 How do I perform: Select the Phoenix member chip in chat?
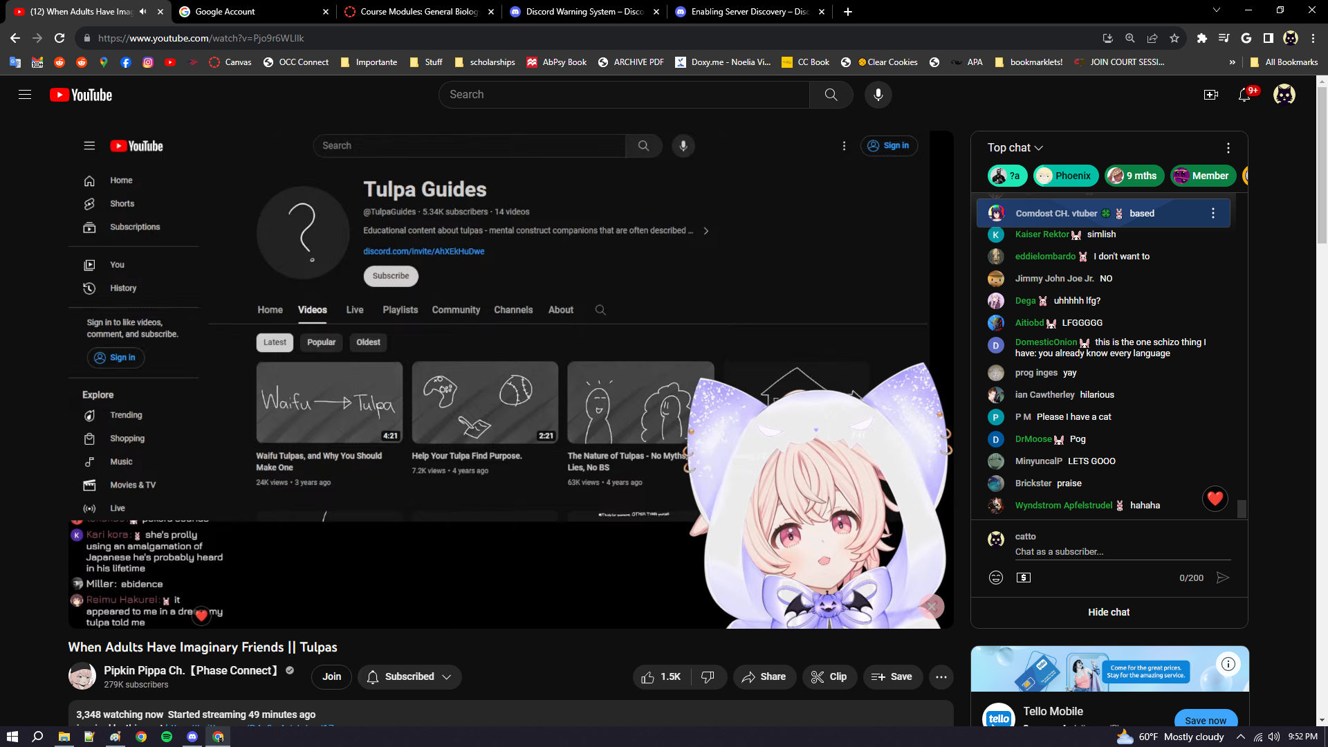(1064, 176)
